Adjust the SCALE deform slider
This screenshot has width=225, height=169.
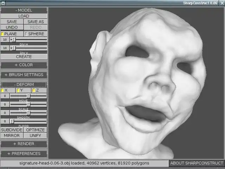[28, 105]
